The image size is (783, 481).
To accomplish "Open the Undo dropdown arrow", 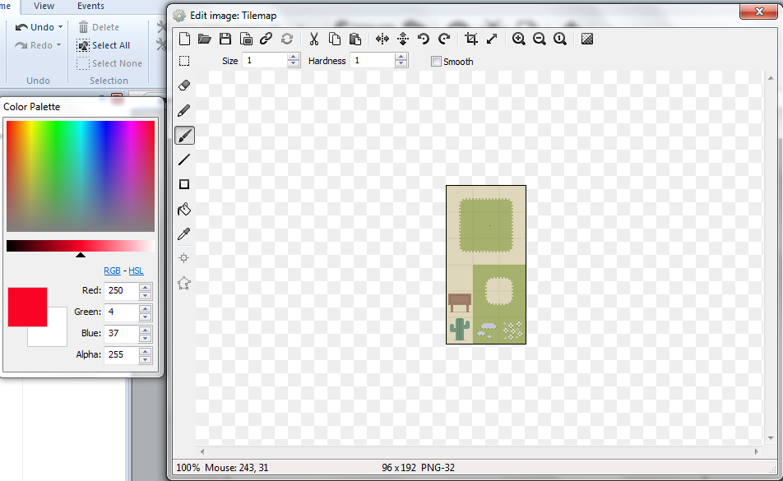I will click(x=60, y=27).
